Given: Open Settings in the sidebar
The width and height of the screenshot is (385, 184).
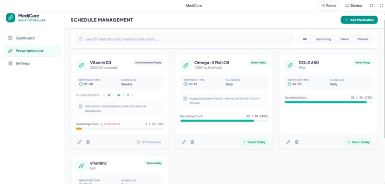Looking at the screenshot, I should (32, 64).
